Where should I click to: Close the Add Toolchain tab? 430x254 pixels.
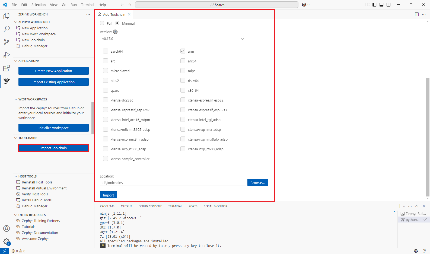(x=129, y=14)
